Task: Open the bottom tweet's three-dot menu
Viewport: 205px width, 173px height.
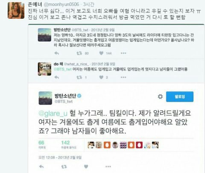Action: (108, 167)
